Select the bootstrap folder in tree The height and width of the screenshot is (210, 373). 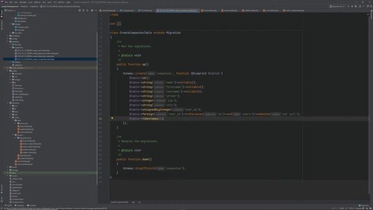pos(15,36)
